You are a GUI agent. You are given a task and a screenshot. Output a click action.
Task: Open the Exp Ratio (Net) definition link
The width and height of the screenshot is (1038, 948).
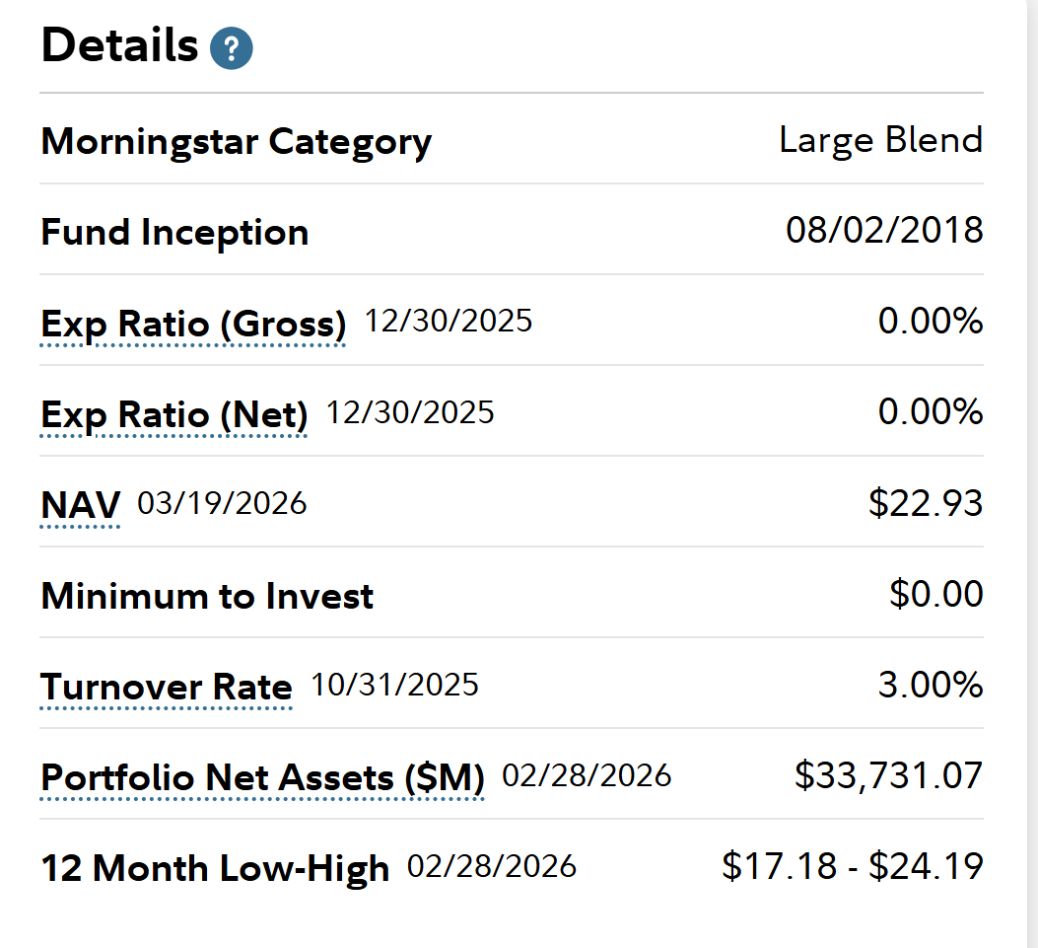coord(173,414)
